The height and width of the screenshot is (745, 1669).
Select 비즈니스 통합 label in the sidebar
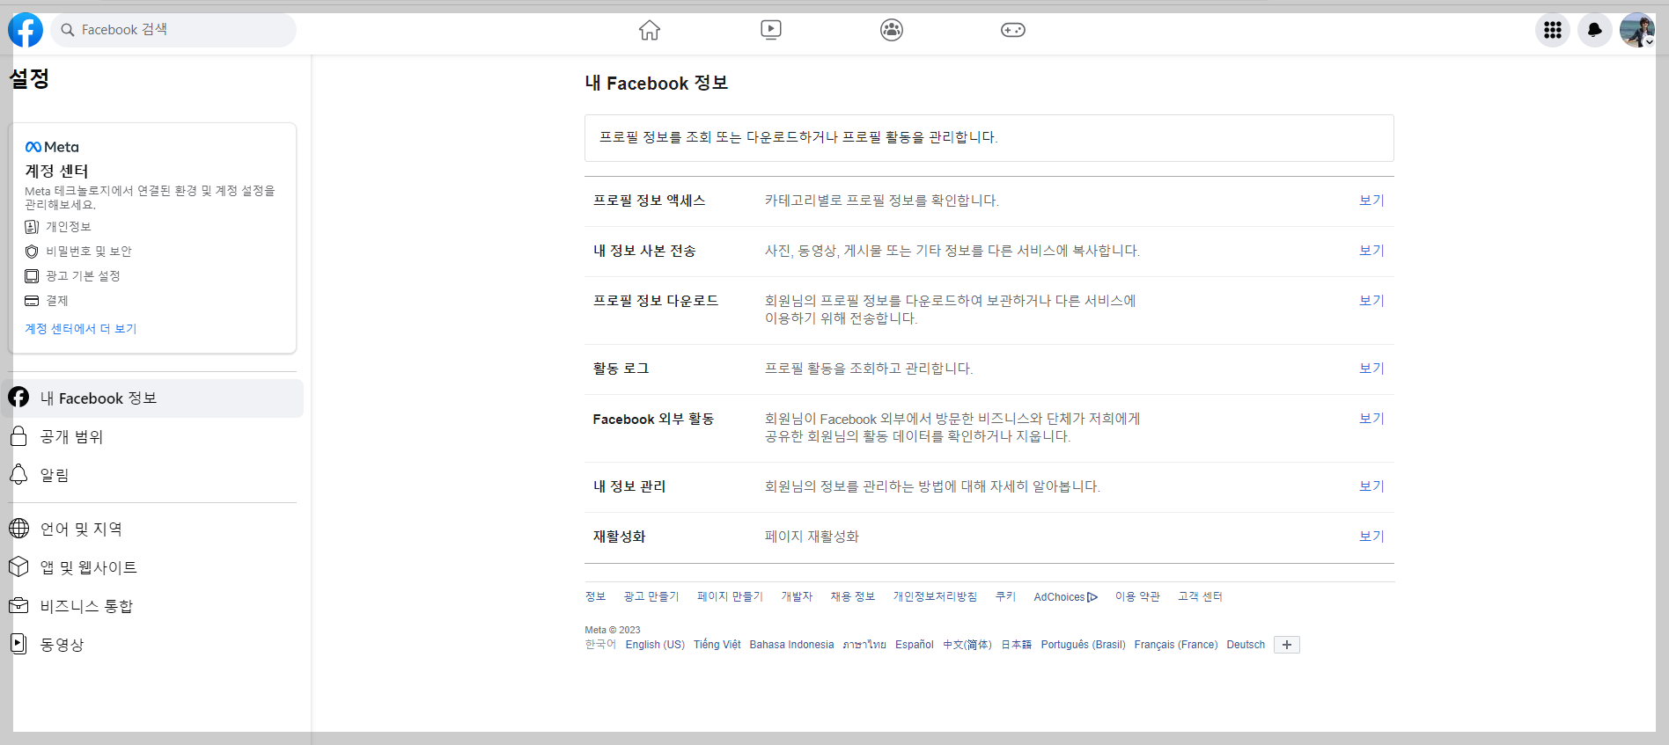click(86, 606)
